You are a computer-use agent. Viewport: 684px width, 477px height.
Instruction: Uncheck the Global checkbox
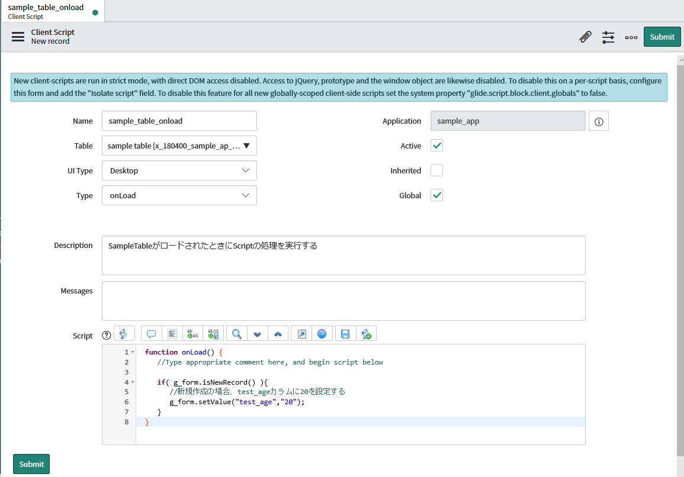click(436, 195)
